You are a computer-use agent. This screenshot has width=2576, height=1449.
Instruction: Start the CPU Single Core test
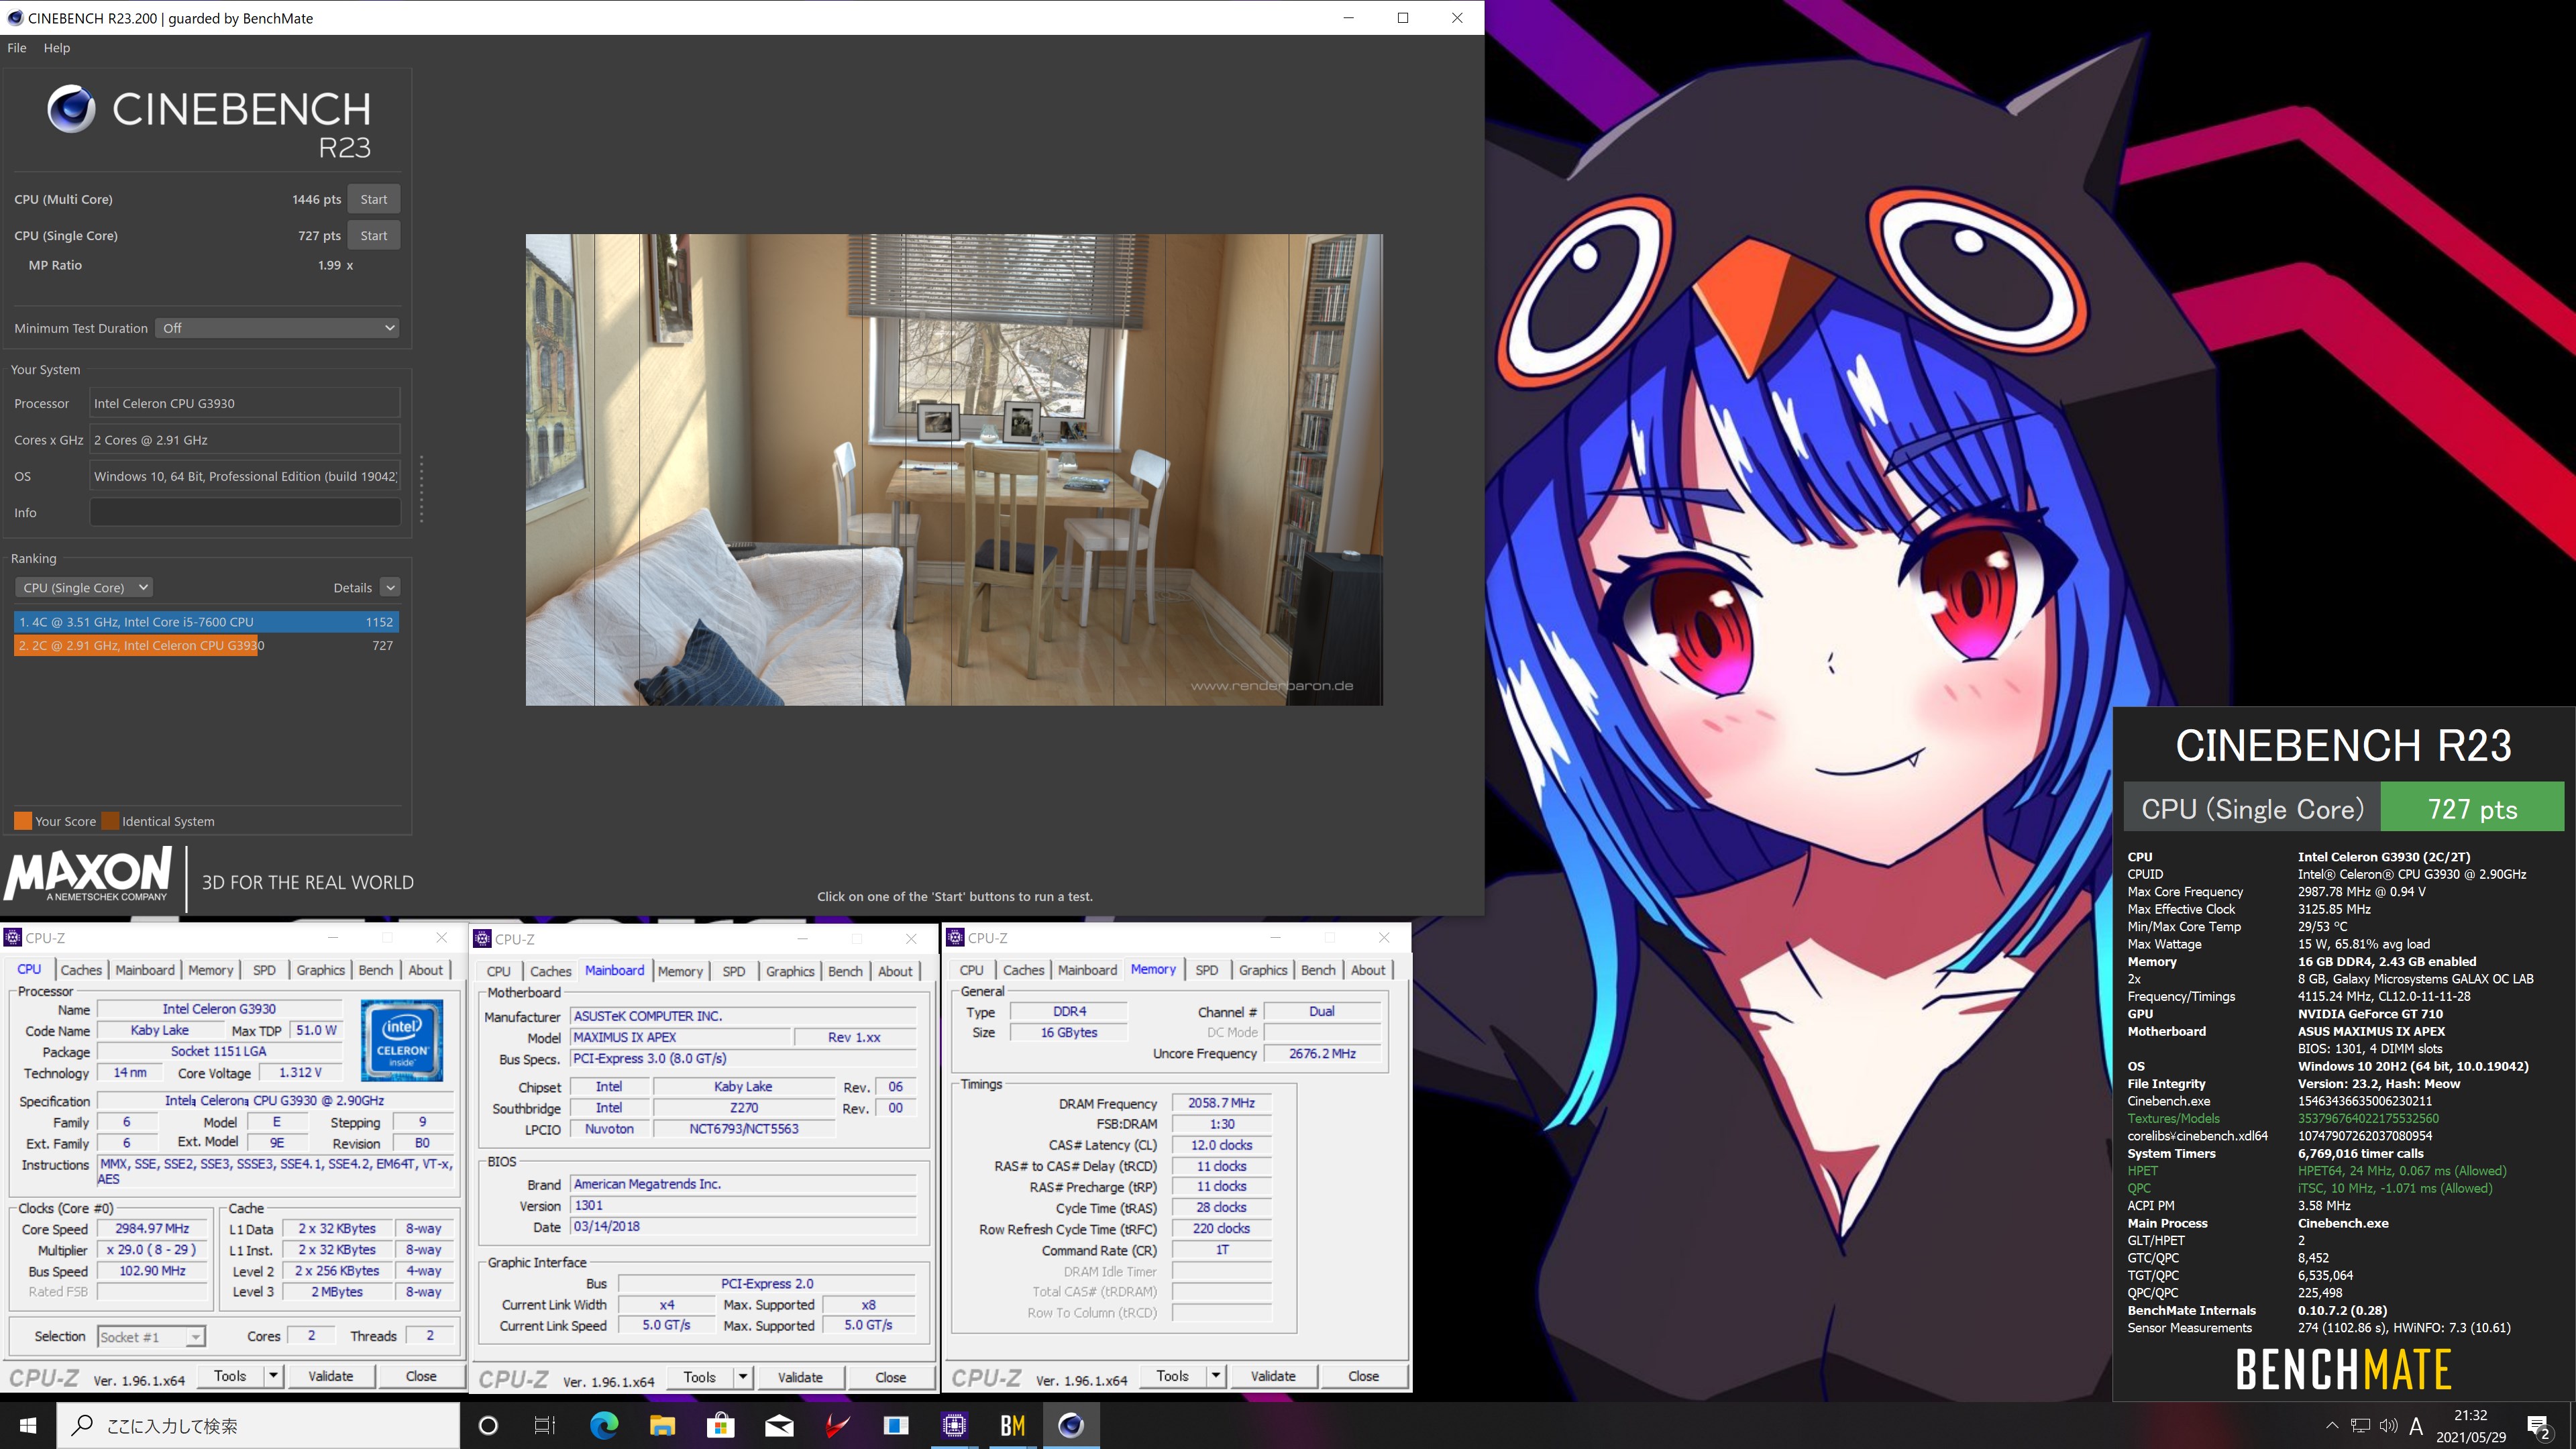[373, 235]
